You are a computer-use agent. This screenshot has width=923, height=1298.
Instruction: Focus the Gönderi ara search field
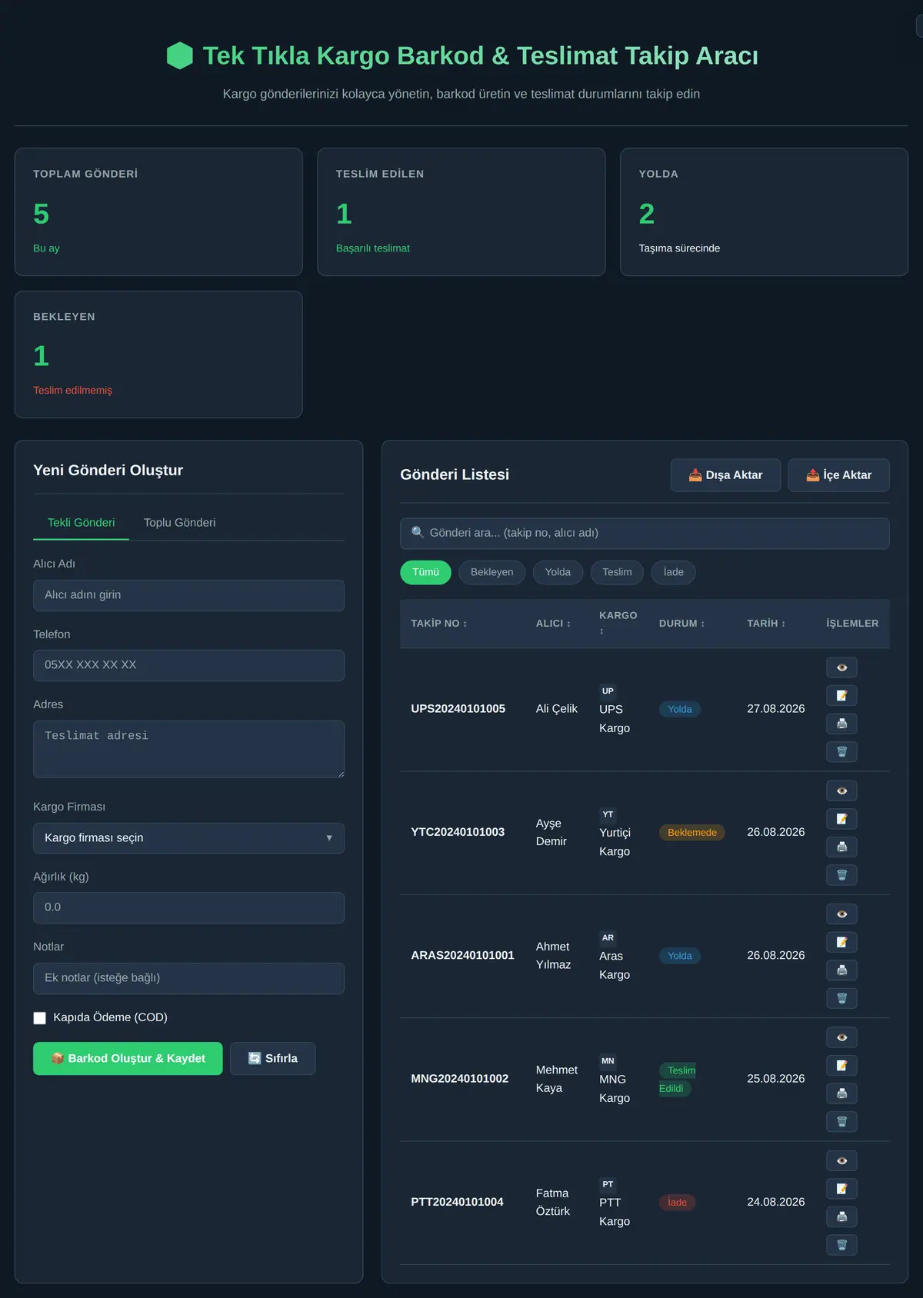645,534
